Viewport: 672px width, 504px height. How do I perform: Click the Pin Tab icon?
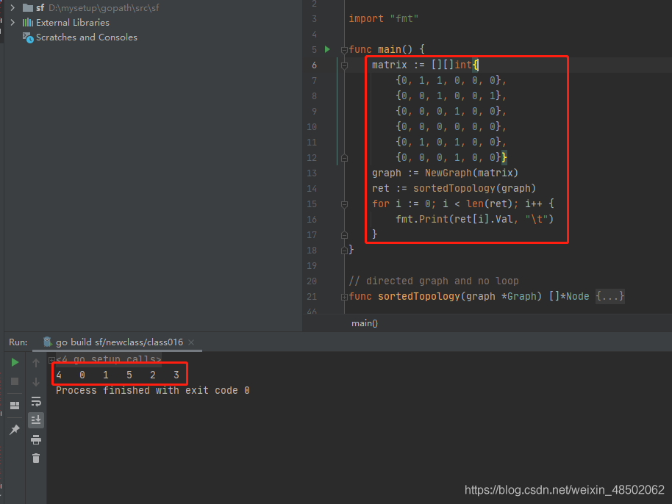[x=15, y=429]
